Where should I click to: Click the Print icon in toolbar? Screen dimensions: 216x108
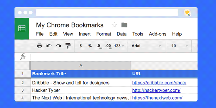tap(40, 46)
